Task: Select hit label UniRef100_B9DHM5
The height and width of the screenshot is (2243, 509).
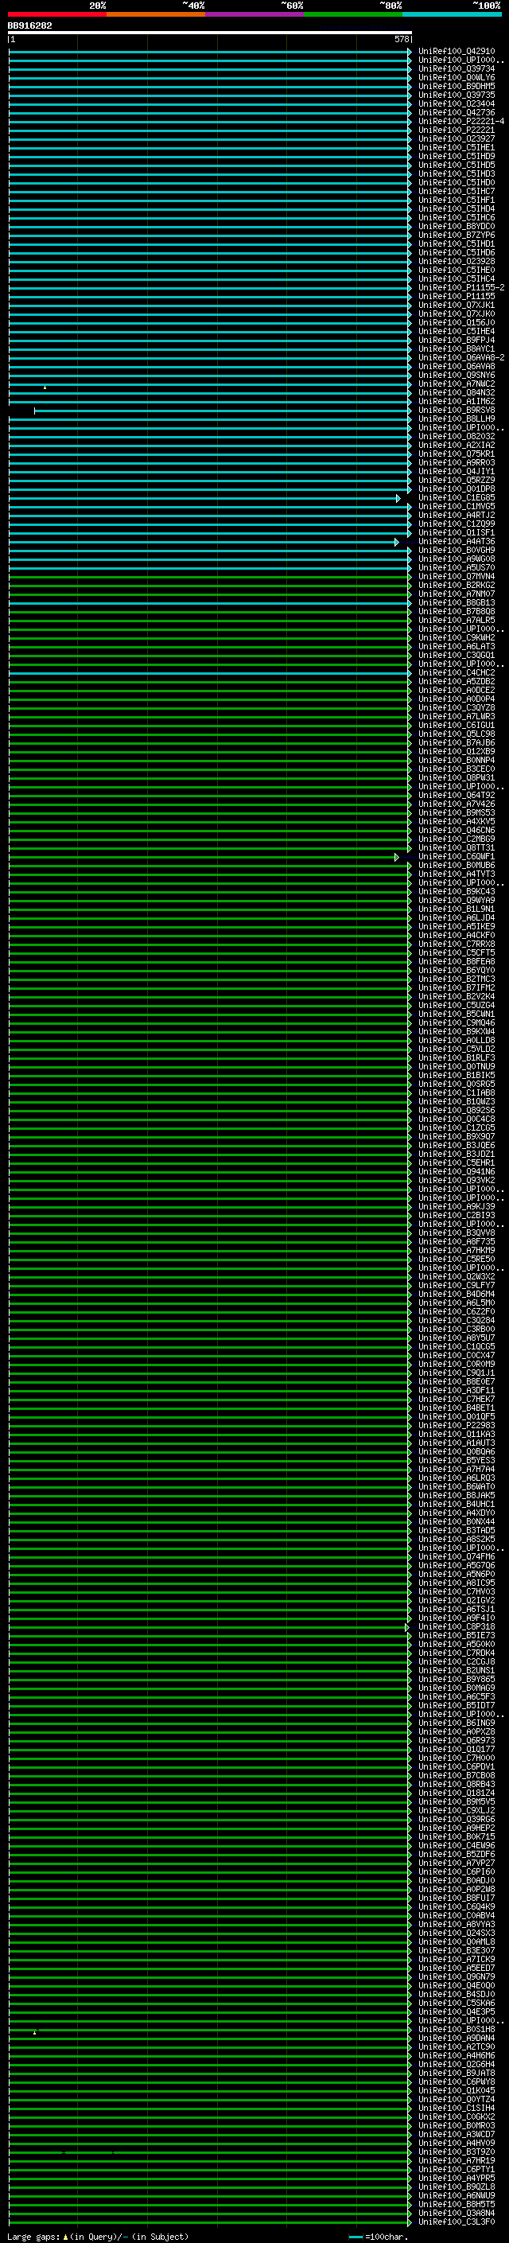Action: [x=457, y=86]
